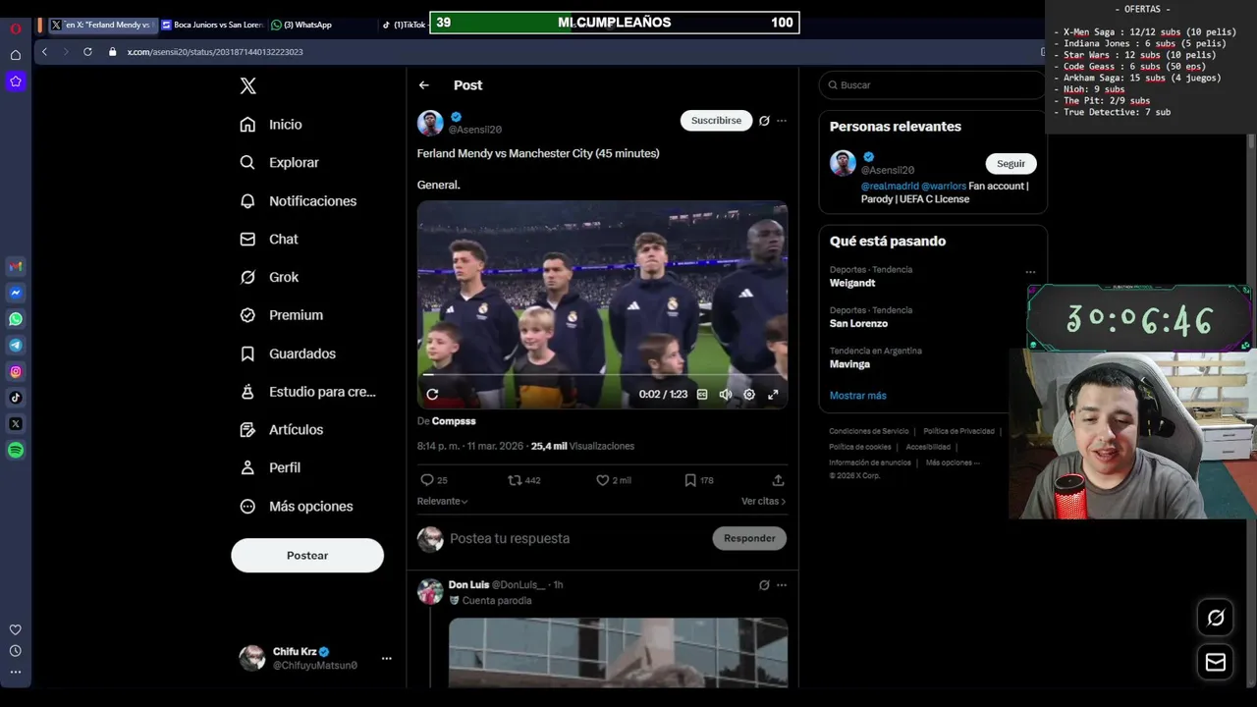Open more options on Don Luis reply

782,585
